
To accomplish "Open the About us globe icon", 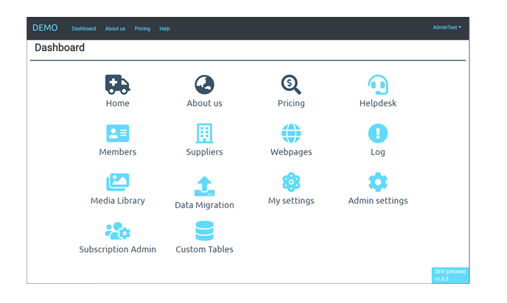I will [x=204, y=85].
